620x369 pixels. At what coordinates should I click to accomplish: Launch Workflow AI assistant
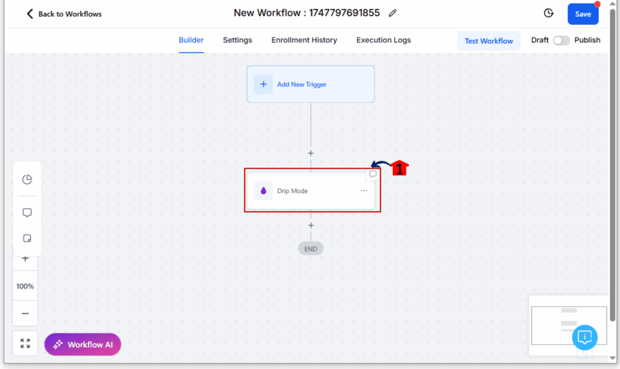point(82,345)
